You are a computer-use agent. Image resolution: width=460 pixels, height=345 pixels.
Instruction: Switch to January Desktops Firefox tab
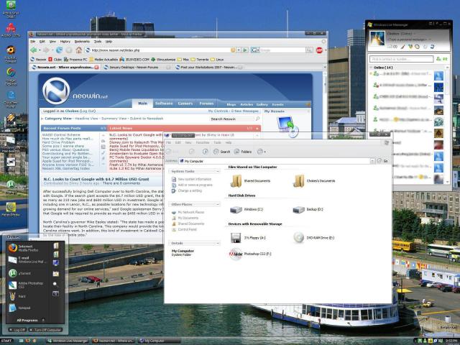[x=137, y=67]
